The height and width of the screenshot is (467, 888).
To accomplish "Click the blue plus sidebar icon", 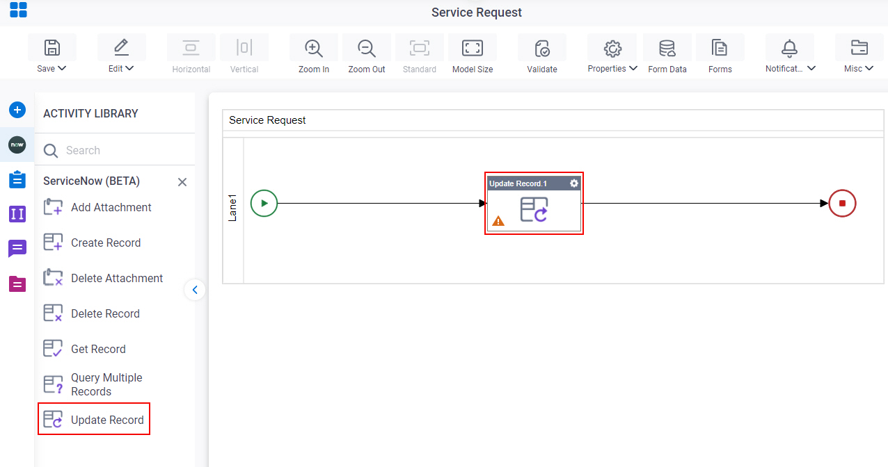I will click(17, 110).
